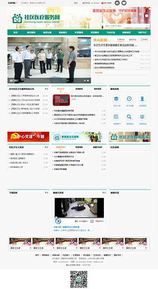
Task: Play the Youku video with the play button
Action: point(58,221)
